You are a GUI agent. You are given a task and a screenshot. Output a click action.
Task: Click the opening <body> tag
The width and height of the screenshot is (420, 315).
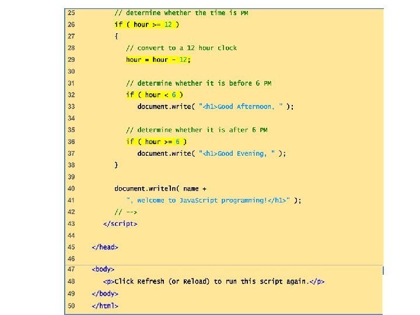[x=103, y=269]
